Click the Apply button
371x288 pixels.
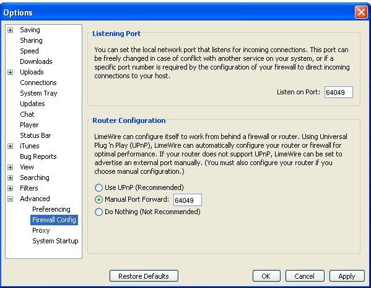[347, 276]
